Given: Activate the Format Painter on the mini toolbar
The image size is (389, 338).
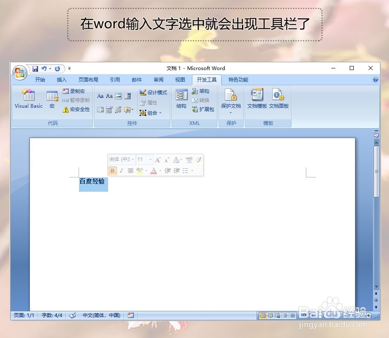Looking at the screenshot, I should click(199, 160).
